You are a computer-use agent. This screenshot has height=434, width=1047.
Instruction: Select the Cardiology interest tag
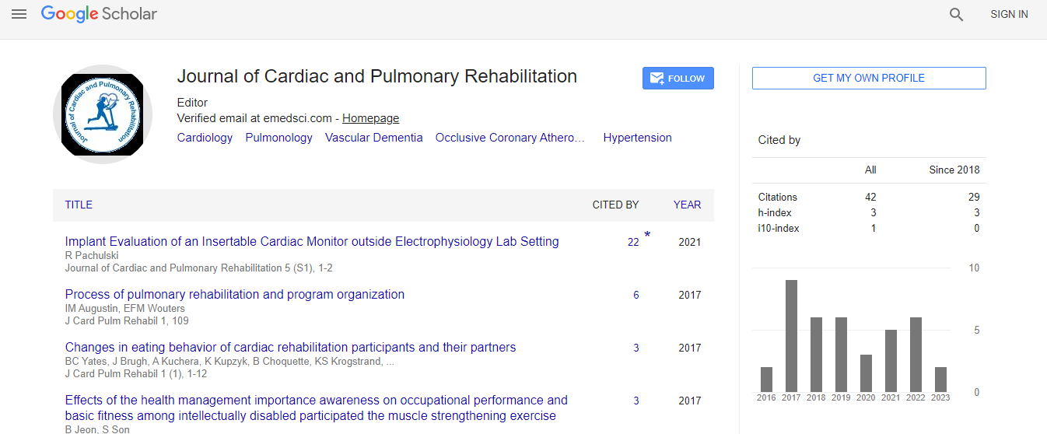point(205,138)
